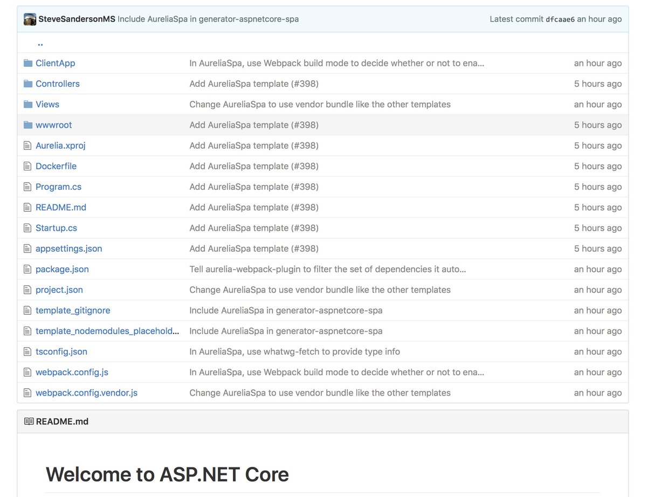This screenshot has height=497, width=647.
Task: Open template_gitignore commit Include AureliaSpa
Action: pos(286,310)
